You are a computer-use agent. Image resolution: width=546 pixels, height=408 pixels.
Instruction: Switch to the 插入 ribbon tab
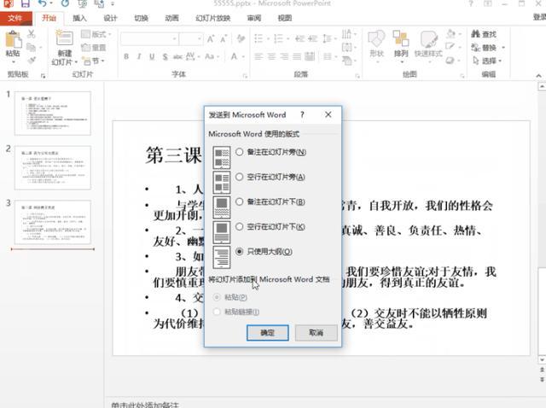[79, 18]
